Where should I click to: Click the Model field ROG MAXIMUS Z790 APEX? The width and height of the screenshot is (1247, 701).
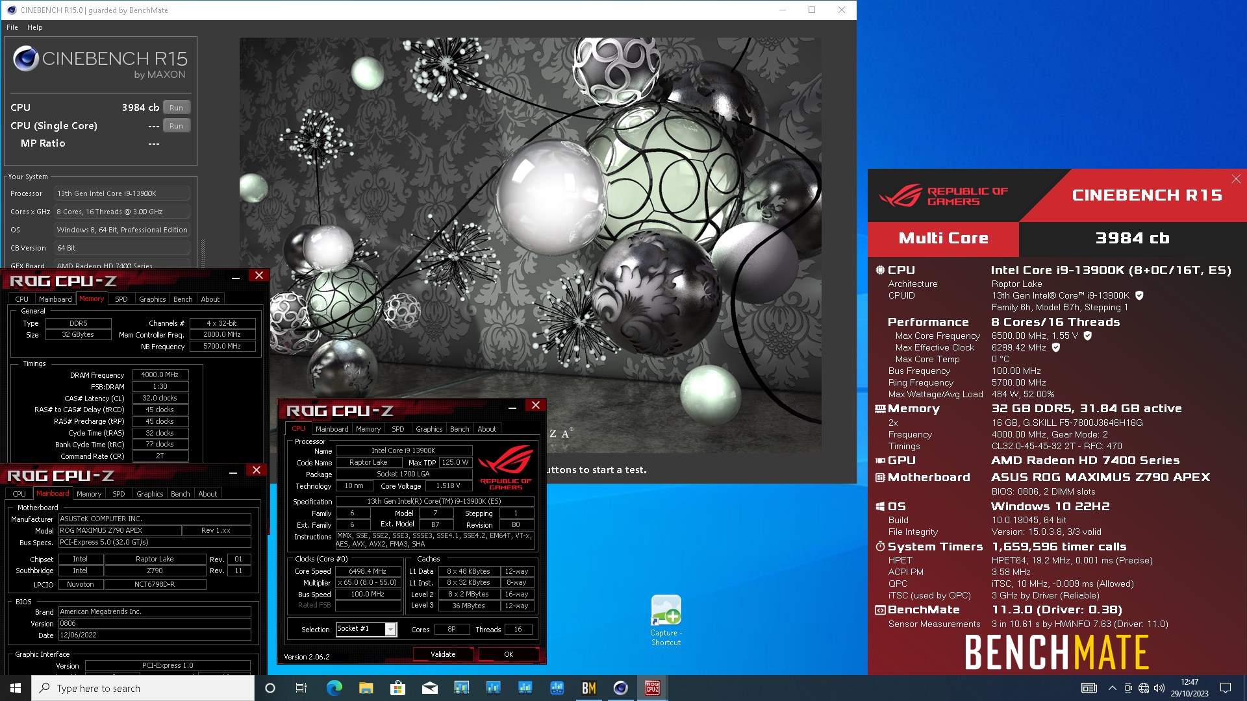[x=120, y=530]
